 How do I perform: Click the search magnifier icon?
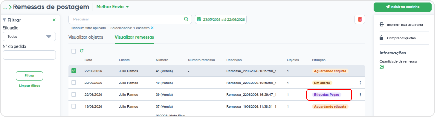[186, 19]
